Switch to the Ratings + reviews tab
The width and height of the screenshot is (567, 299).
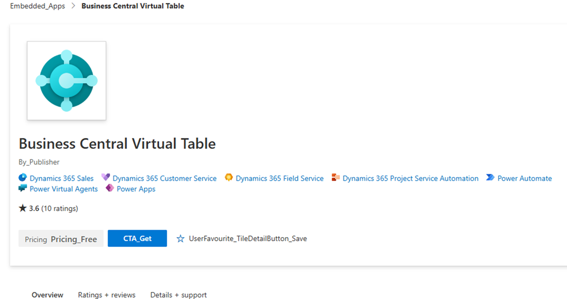(x=107, y=295)
